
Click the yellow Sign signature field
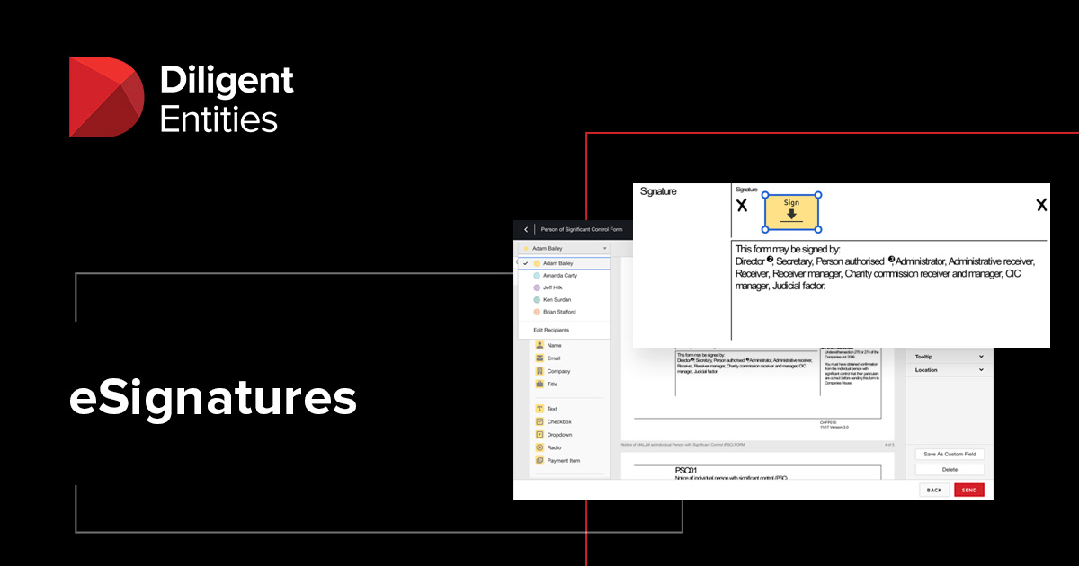tap(791, 211)
